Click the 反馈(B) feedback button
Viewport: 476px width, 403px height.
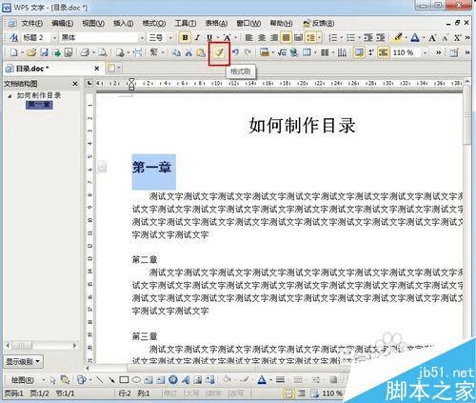318,23
